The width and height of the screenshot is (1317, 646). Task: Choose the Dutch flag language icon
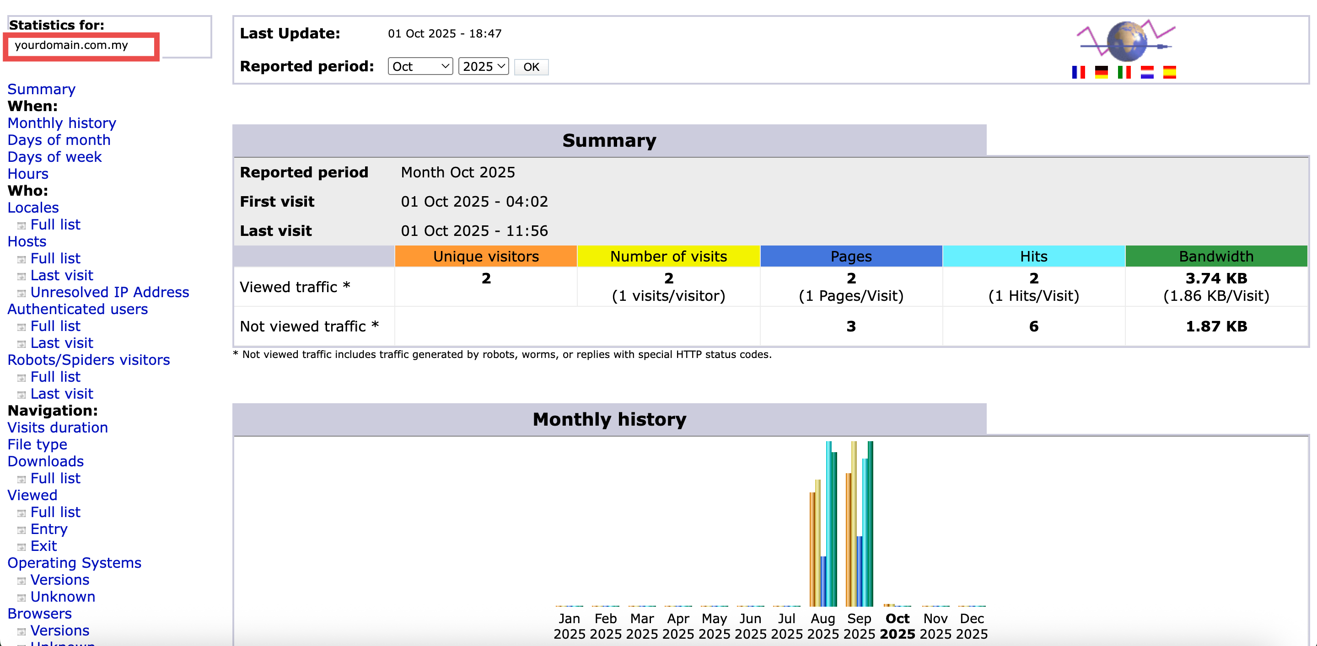(1147, 72)
